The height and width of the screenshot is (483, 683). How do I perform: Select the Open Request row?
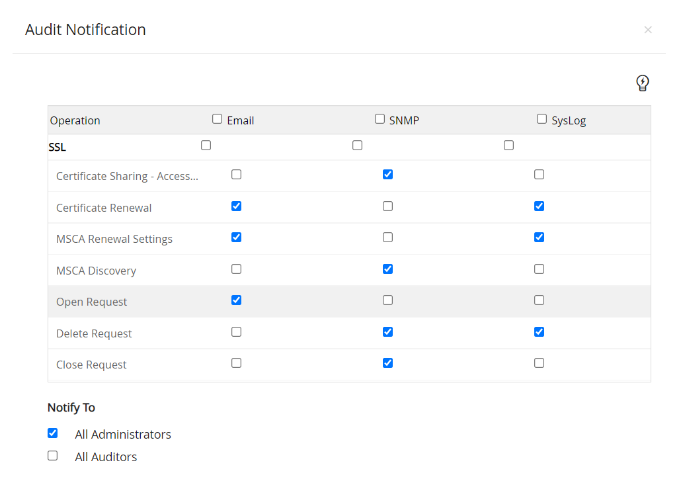pyautogui.click(x=91, y=301)
